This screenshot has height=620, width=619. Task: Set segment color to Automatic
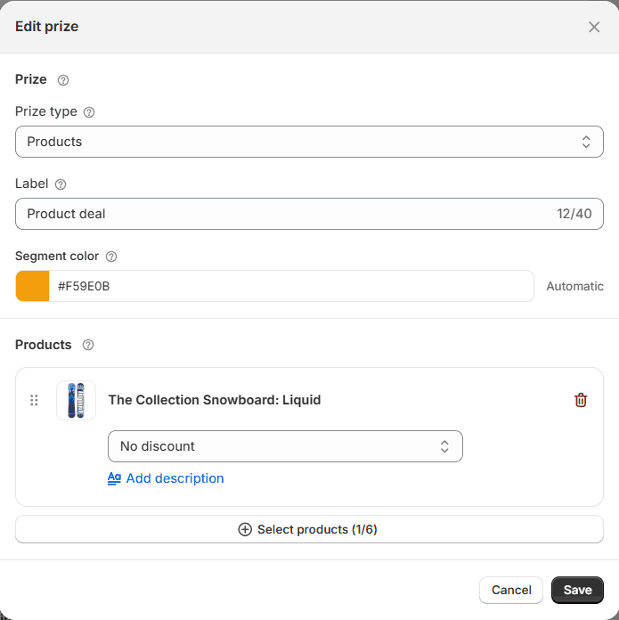[x=574, y=286]
